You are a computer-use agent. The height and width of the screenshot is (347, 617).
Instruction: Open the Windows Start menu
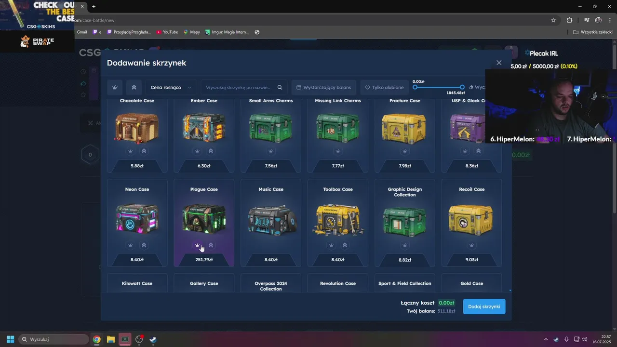(x=10, y=339)
